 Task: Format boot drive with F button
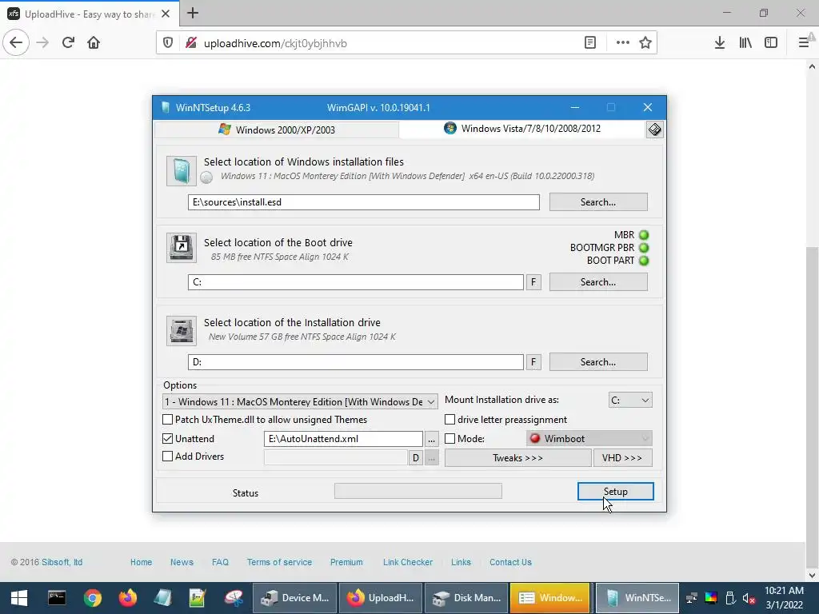tap(533, 282)
